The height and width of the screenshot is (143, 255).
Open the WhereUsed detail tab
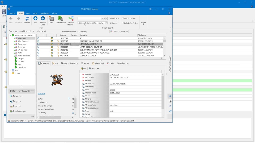[x=98, y=63]
